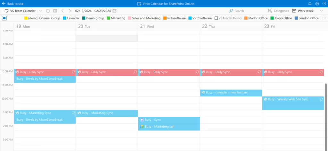
Task: Click the Teams icon on calendar - new features
Action: (x=203, y=92)
